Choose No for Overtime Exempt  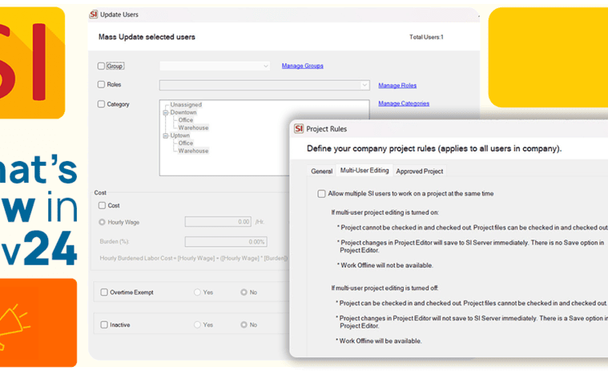pos(244,292)
